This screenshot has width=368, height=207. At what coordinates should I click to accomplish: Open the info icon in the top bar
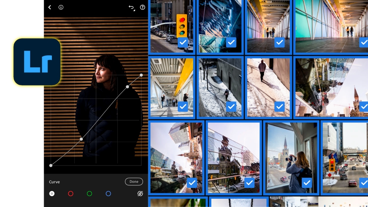[61, 7]
